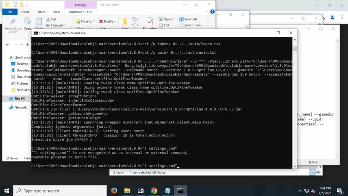Click the Command Prompt taskbar icon
348x196 pixels.
181,191
